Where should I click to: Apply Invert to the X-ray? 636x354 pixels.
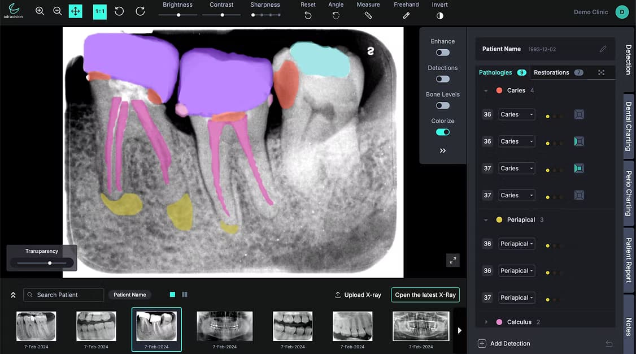[x=439, y=15]
